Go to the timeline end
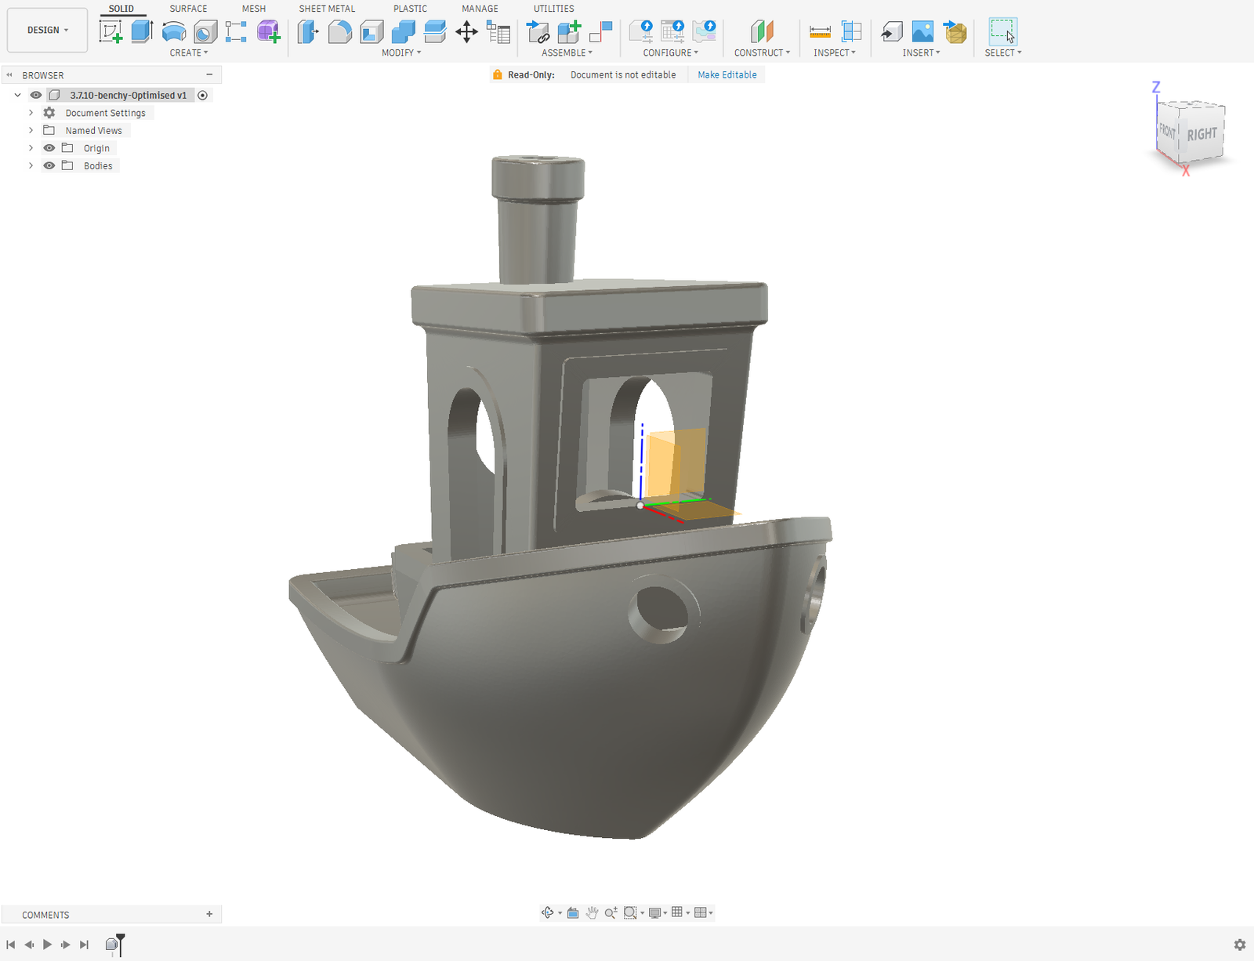 coord(85,945)
